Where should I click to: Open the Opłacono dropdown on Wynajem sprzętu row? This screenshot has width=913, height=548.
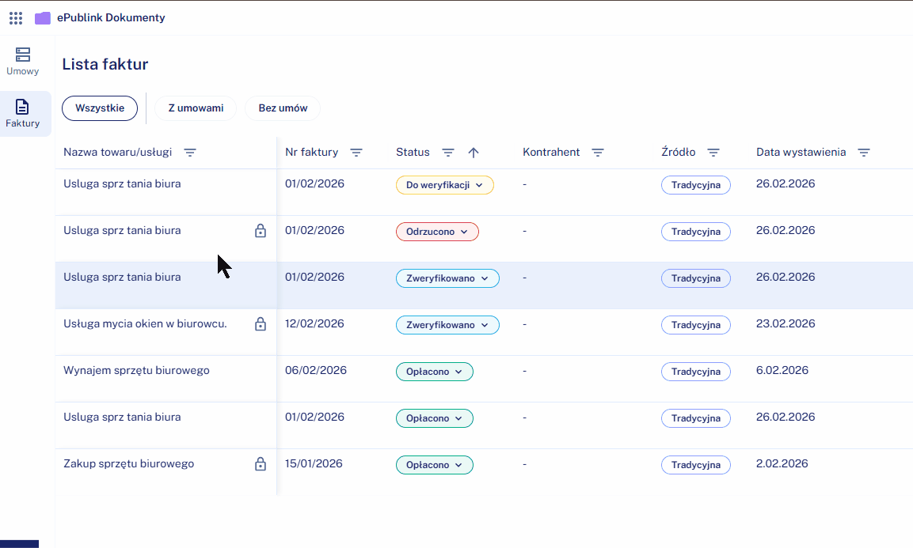434,371
